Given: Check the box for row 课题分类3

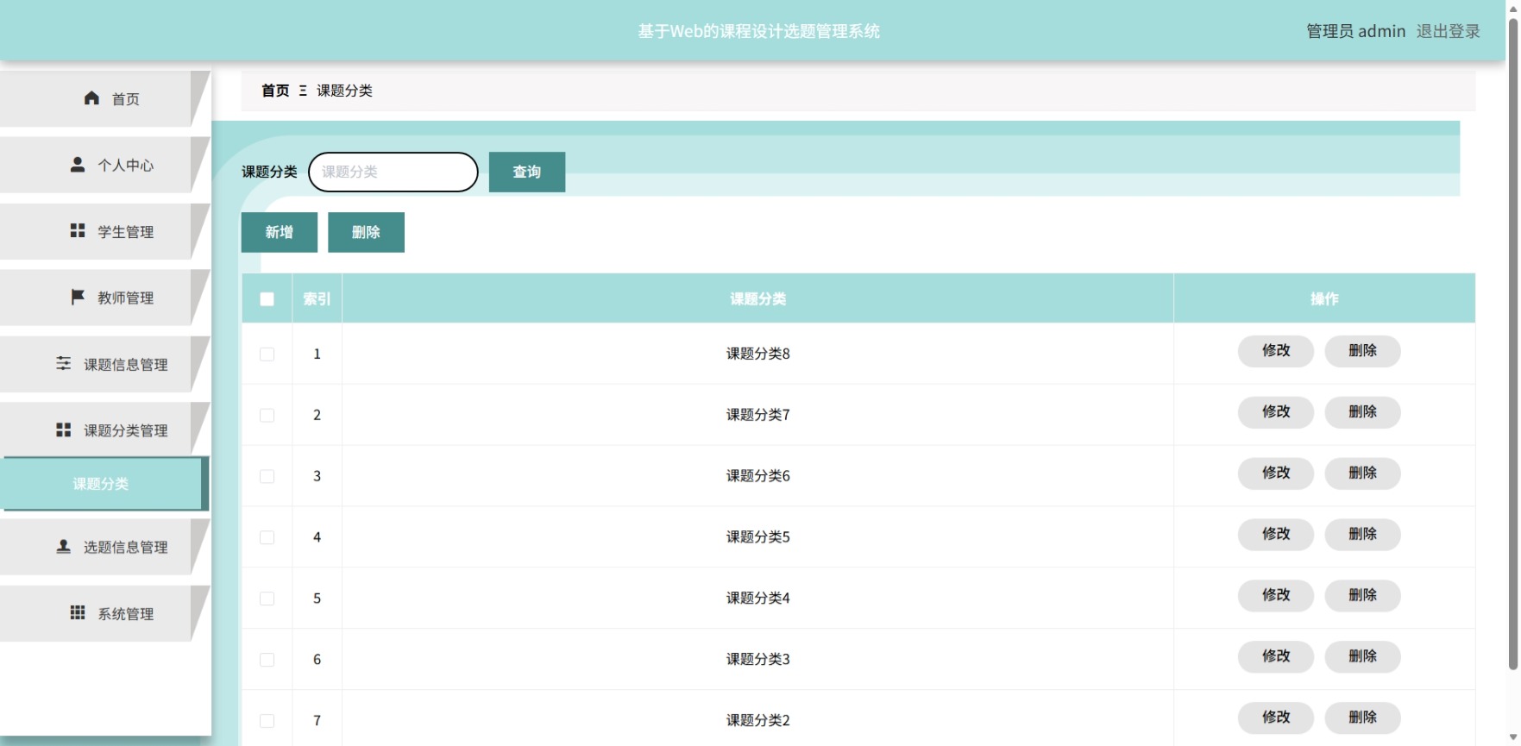Looking at the screenshot, I should tap(267, 660).
